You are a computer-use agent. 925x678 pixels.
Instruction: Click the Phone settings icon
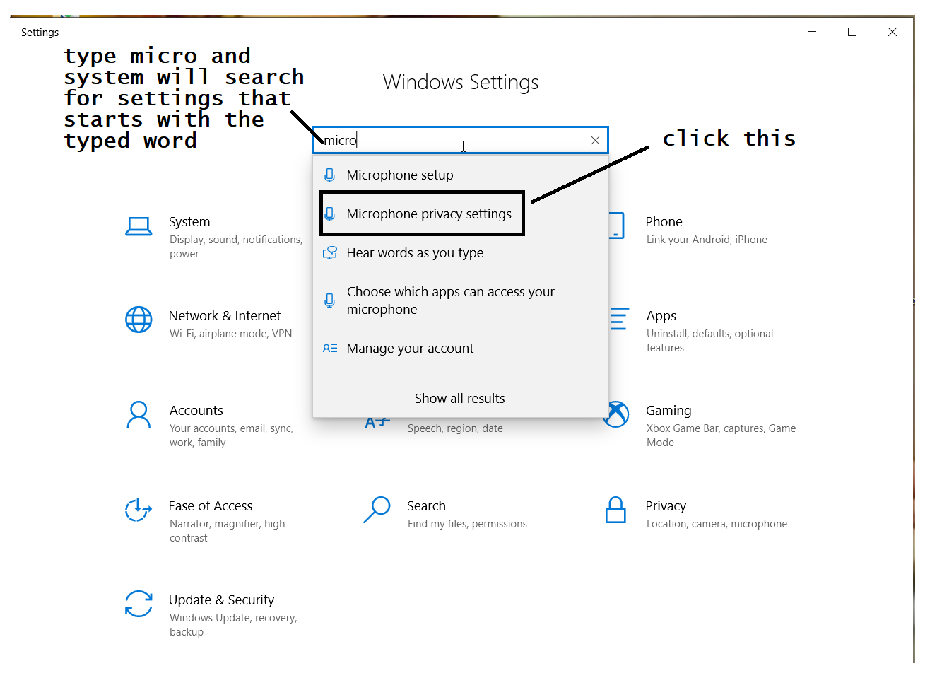[615, 226]
